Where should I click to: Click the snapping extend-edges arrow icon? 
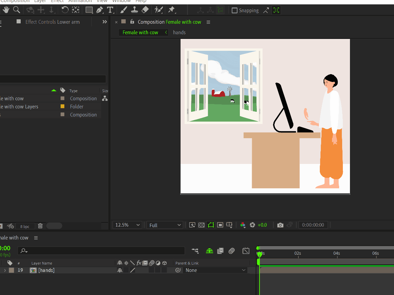[x=266, y=10]
